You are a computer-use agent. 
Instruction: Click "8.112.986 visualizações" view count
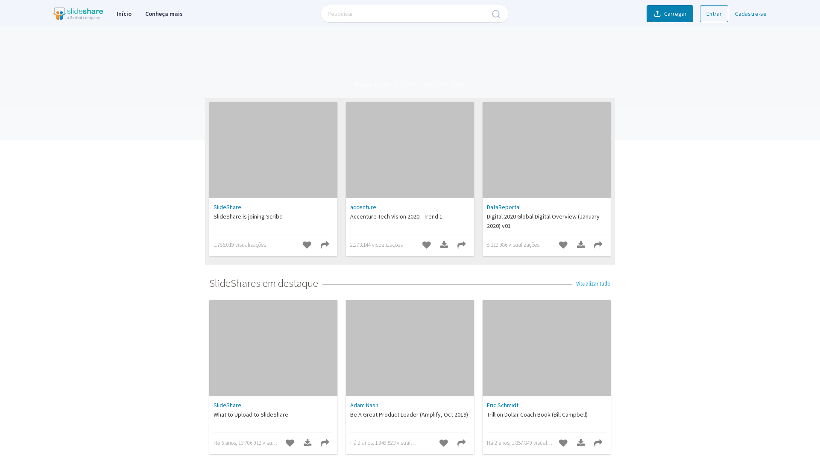(x=513, y=245)
